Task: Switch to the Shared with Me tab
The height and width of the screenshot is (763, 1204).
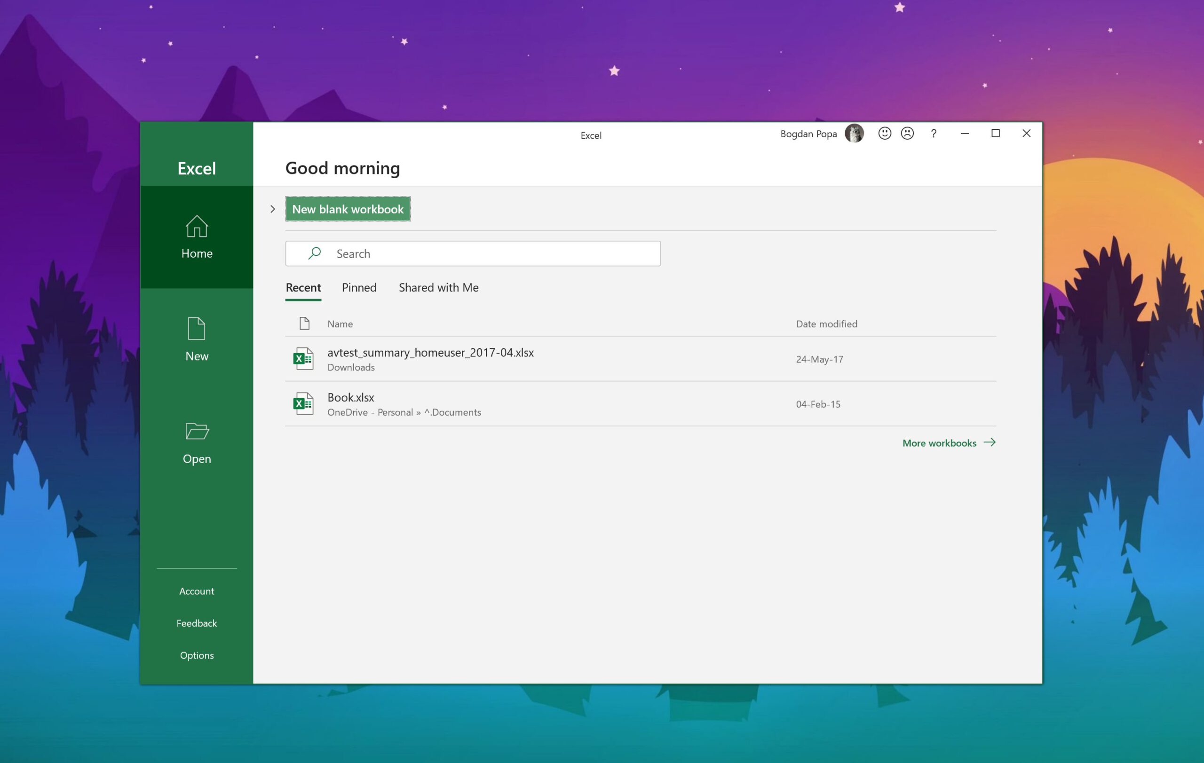Action: point(438,288)
